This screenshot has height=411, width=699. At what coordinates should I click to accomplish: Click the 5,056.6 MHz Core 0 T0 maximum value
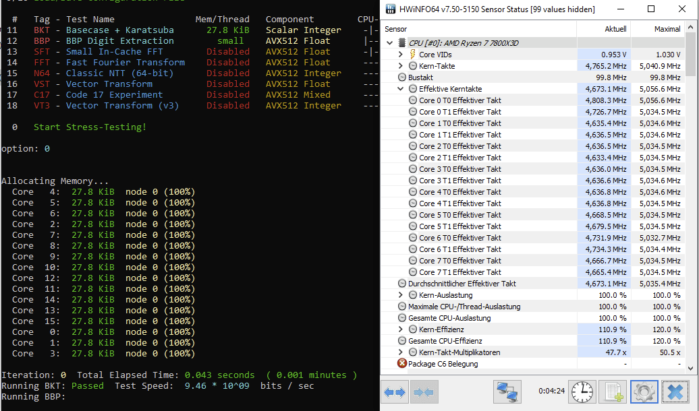[x=660, y=100]
